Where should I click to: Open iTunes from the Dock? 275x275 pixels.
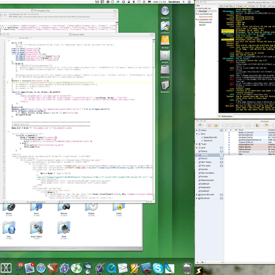(76, 268)
